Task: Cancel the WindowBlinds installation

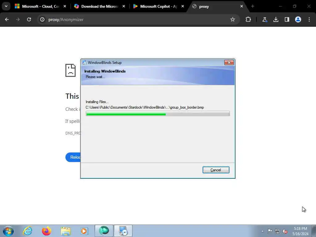Action: [x=216, y=170]
